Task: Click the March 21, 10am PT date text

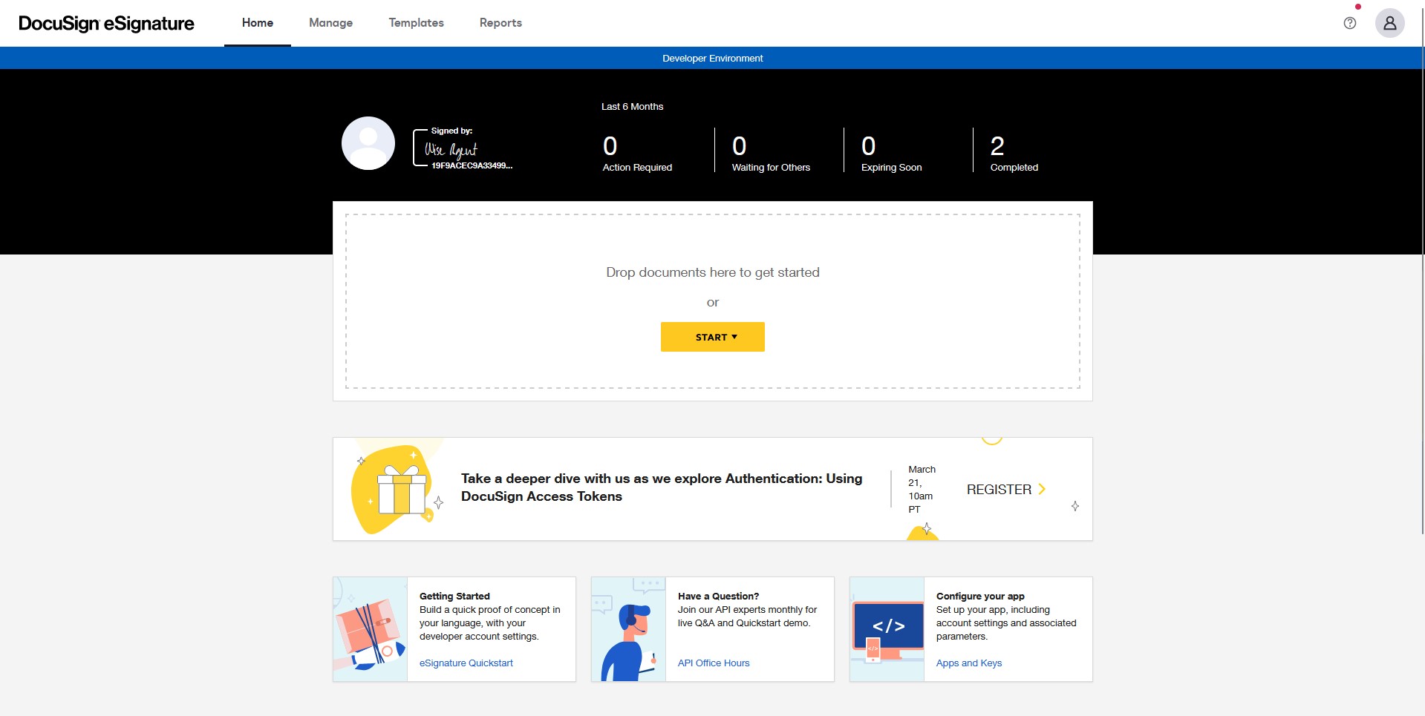Action: point(922,490)
